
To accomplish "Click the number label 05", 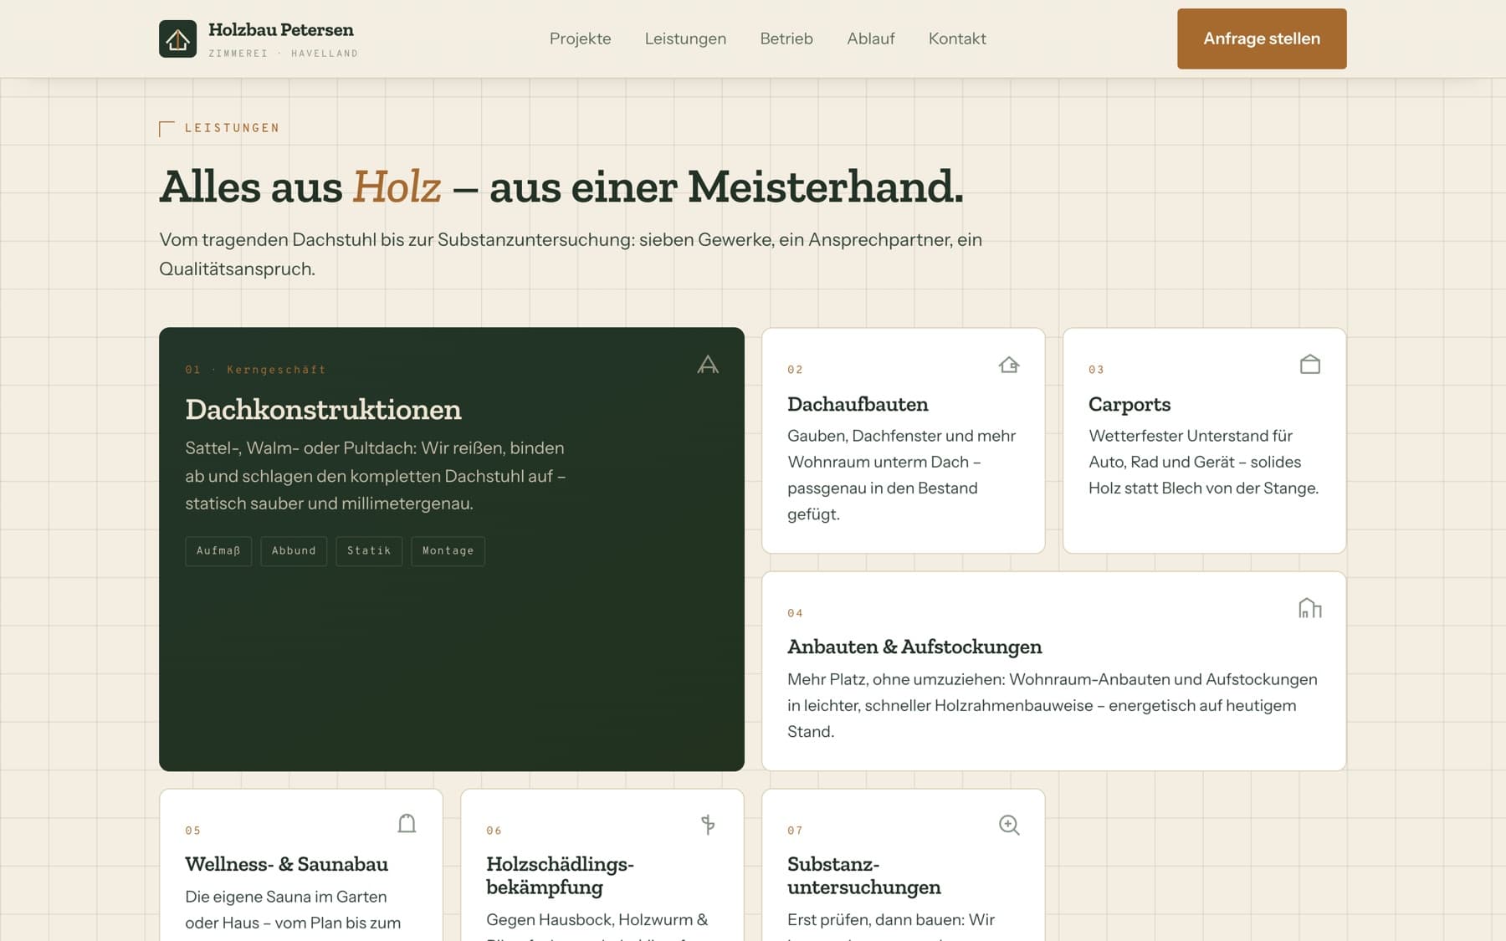I will pos(192,831).
